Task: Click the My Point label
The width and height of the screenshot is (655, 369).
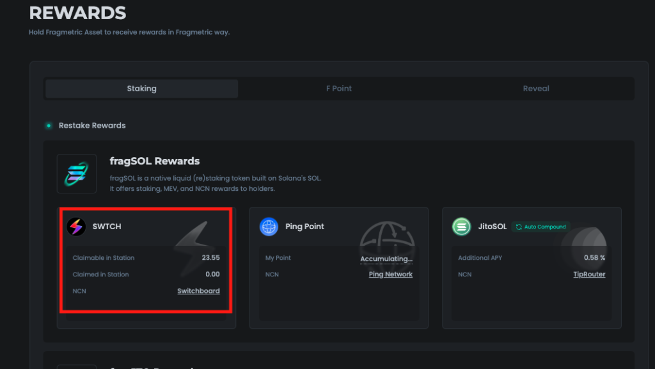Action: click(278, 258)
